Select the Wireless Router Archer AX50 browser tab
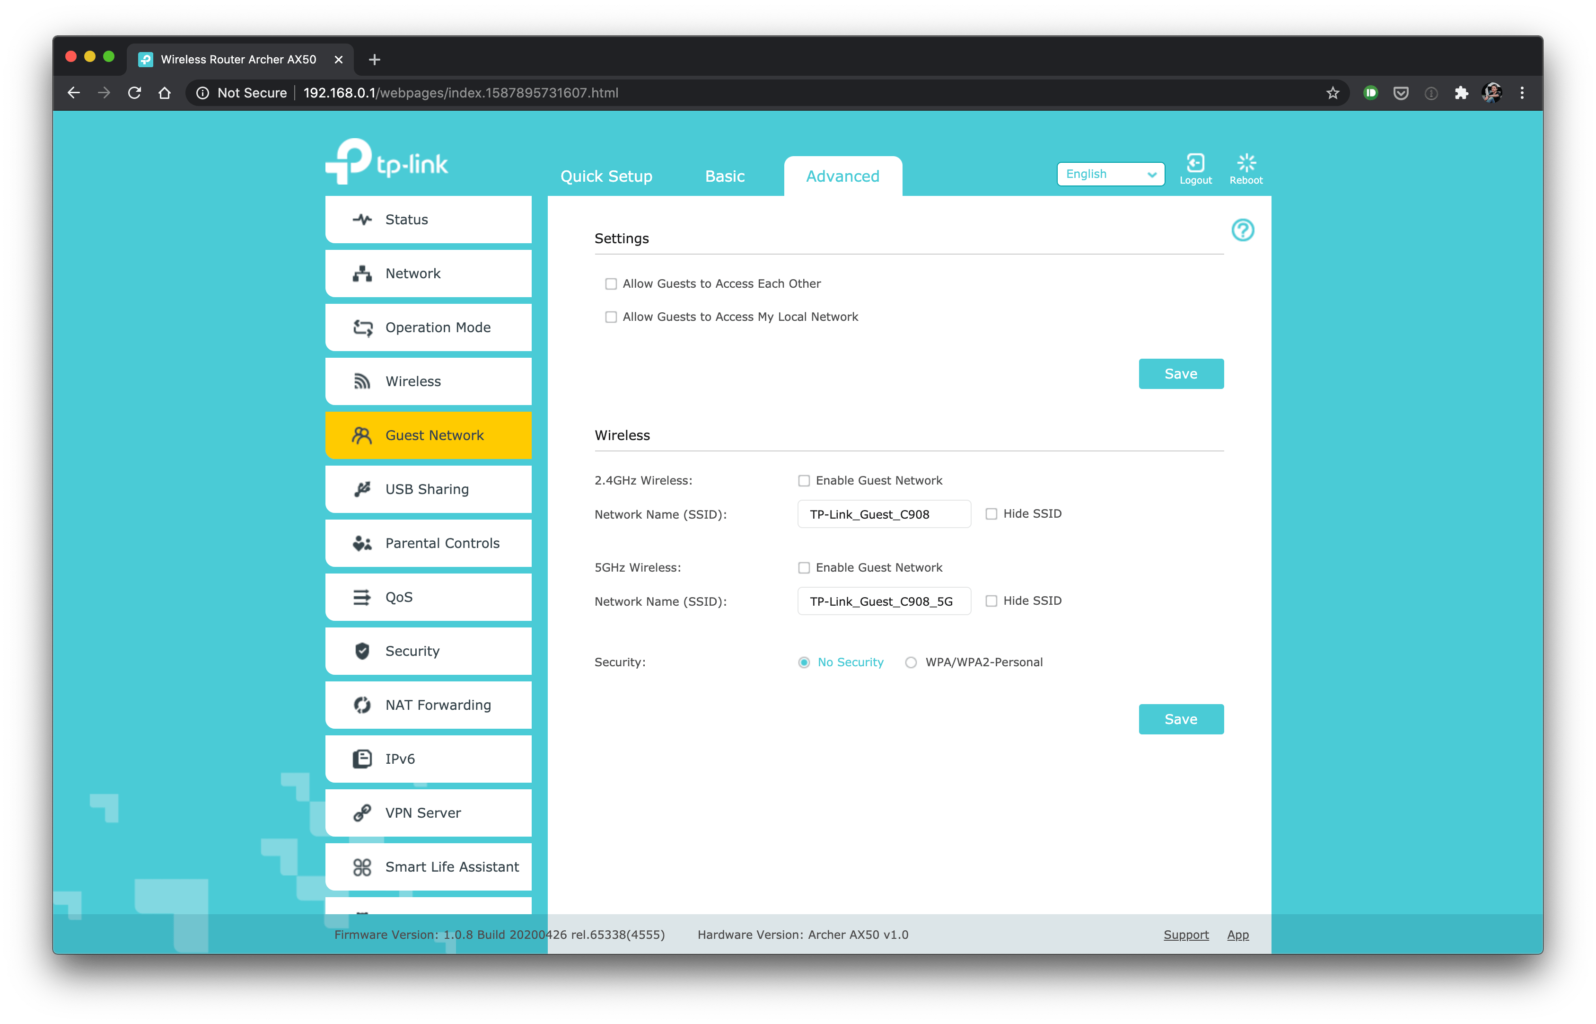 coord(238,60)
